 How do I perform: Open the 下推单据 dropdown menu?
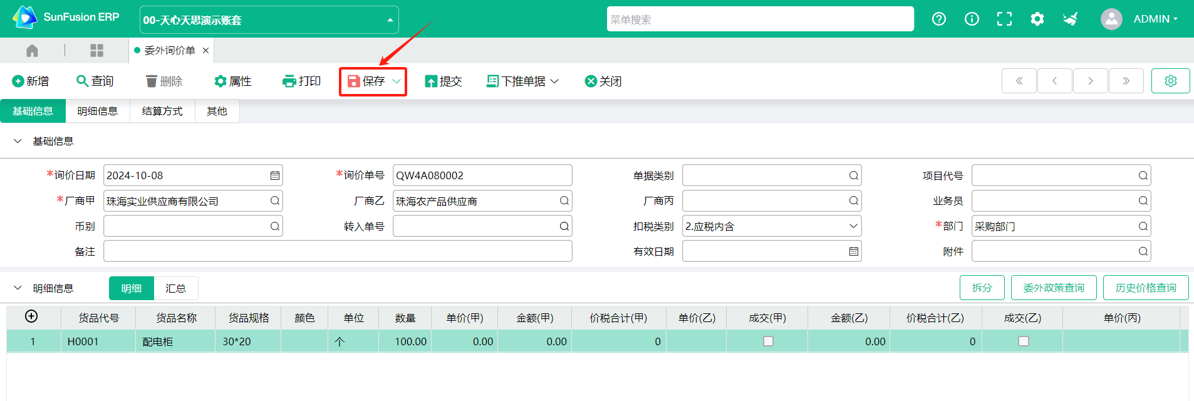[x=522, y=81]
